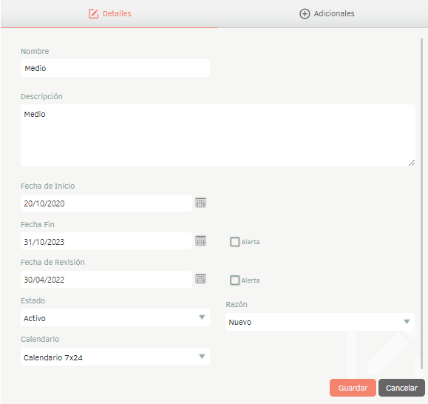The image size is (428, 404).
Task: Enable the Alerta checkbox for Fecha de Revisión
Action: [234, 280]
